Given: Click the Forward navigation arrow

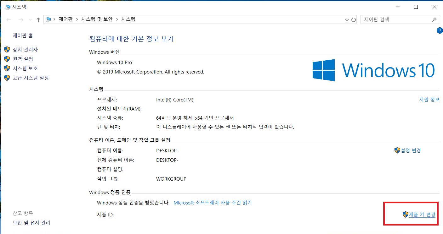Looking at the screenshot, I should (21, 20).
